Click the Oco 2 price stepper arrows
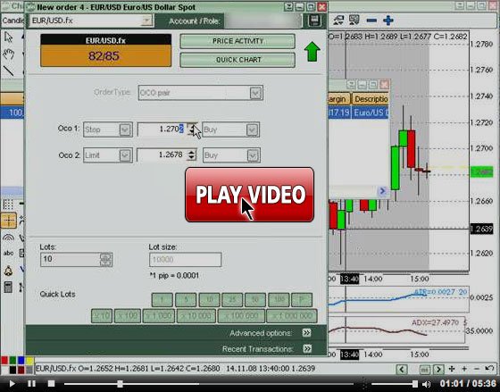Screen dimensions: 500x392 click(191, 155)
